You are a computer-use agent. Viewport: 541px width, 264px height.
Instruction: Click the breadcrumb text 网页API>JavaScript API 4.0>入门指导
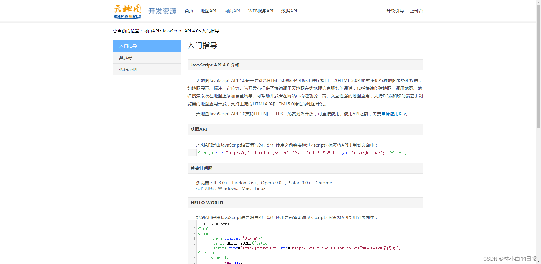(x=181, y=31)
